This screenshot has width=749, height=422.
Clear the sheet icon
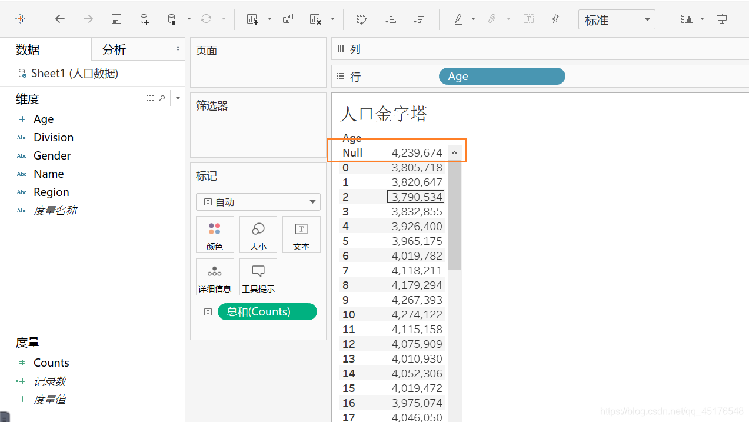coord(315,19)
